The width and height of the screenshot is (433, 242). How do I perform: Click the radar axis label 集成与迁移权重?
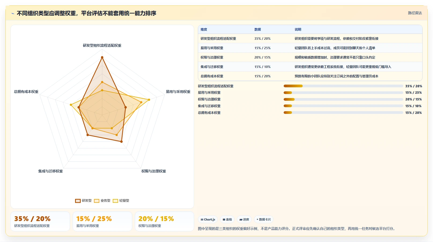tap(50, 171)
